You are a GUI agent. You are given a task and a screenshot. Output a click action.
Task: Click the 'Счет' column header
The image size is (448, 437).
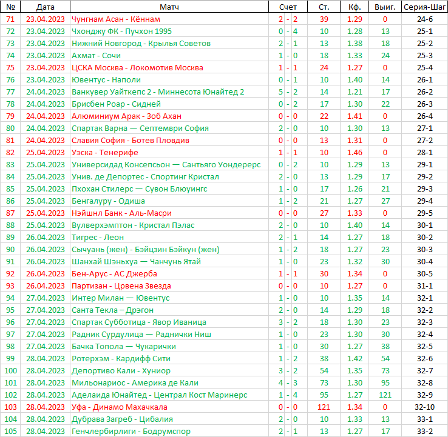pyautogui.click(x=288, y=7)
